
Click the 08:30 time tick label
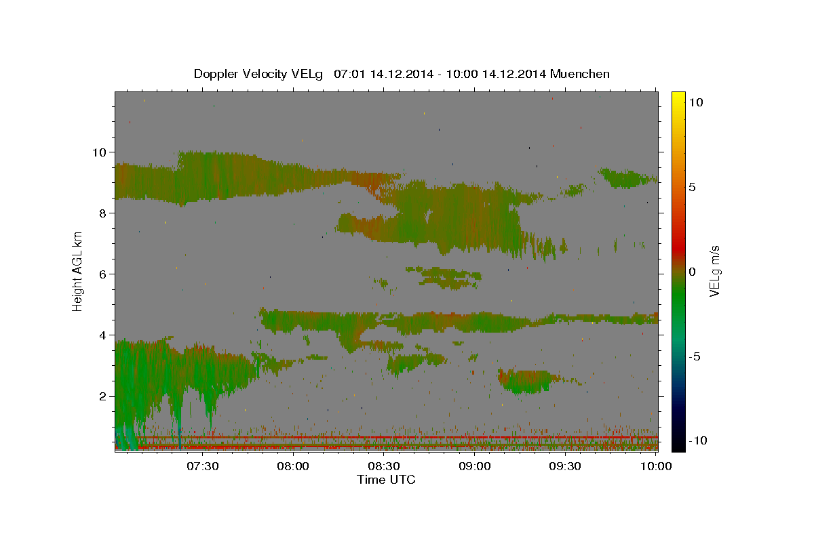(x=384, y=467)
